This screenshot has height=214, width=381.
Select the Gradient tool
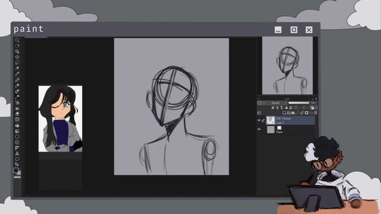17,131
